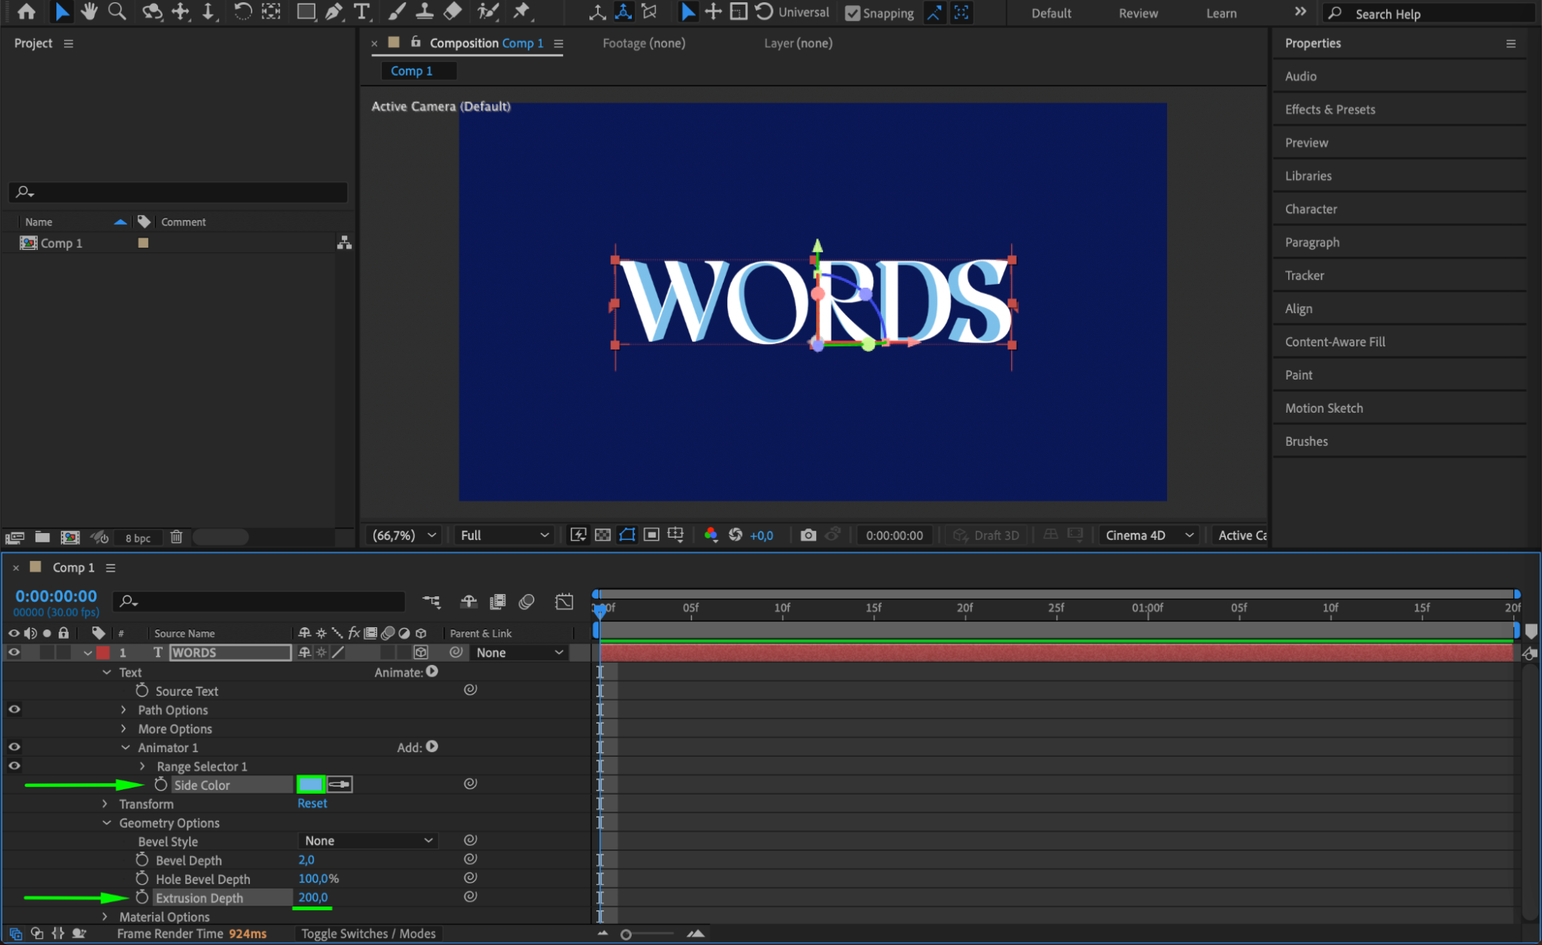Toggle the Snapping checkbox

[852, 13]
